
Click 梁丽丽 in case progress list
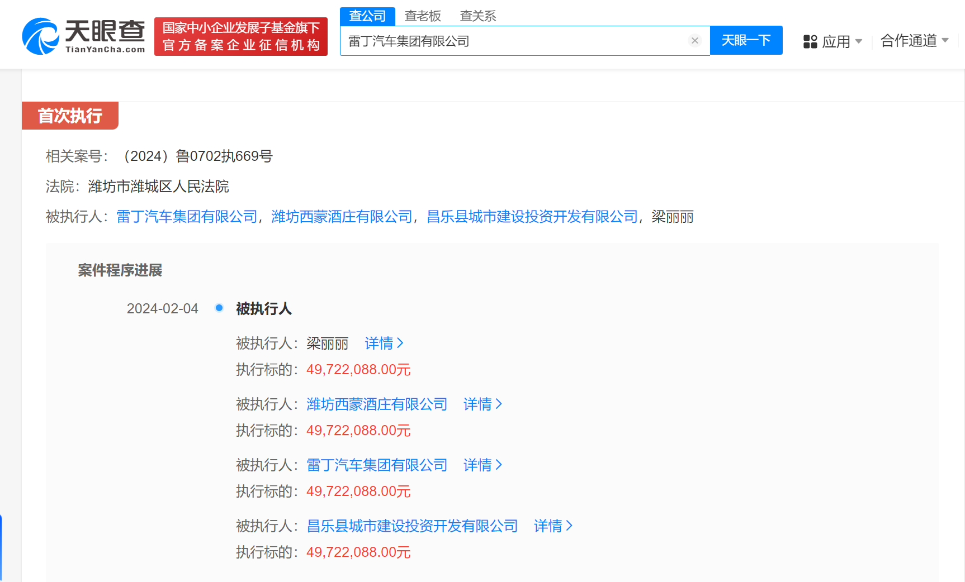(328, 343)
